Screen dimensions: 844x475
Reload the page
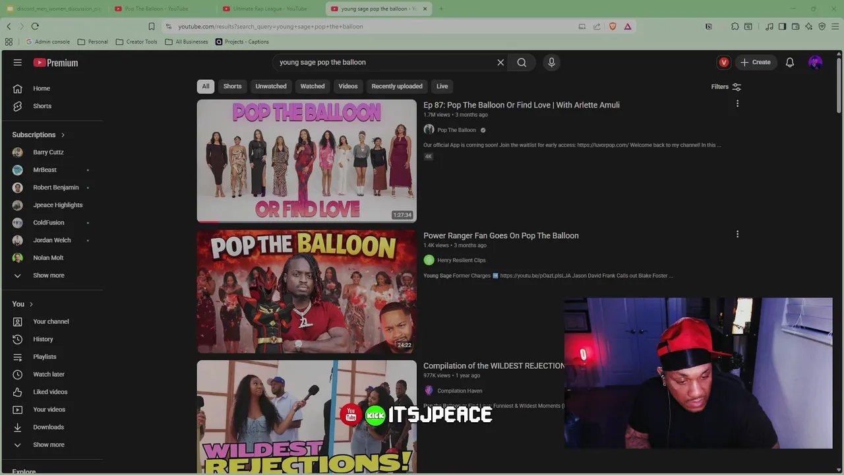[x=35, y=26]
